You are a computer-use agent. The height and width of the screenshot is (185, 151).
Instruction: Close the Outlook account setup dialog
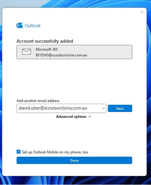(x=142, y=12)
